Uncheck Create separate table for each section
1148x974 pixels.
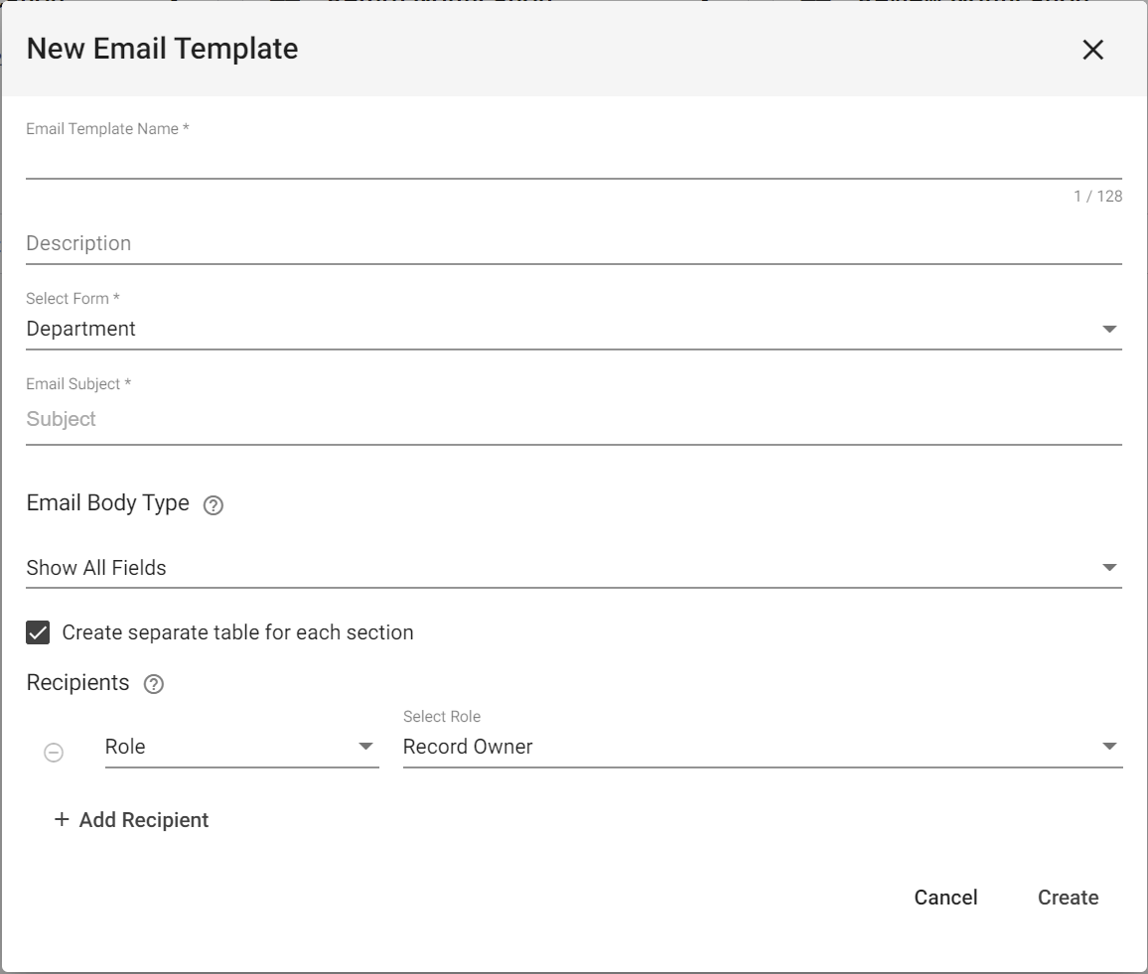coord(38,632)
